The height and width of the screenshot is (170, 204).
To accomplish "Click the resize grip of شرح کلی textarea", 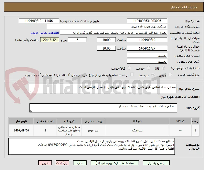I will tap(31, 92).
